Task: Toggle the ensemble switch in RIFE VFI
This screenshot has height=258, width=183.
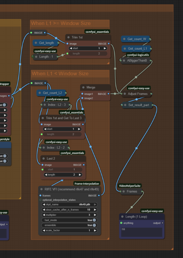Action: point(94,225)
